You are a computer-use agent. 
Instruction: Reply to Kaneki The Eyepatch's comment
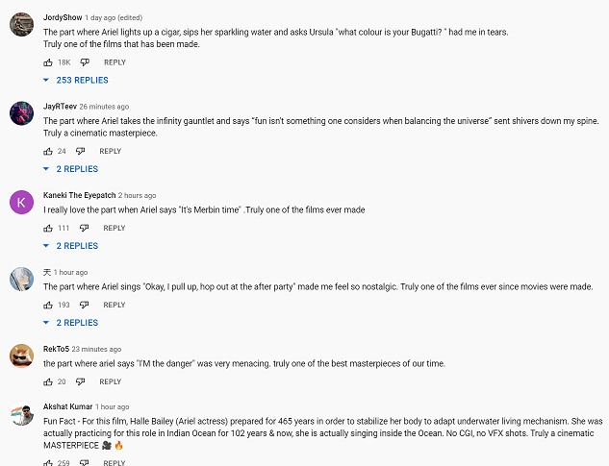[x=114, y=228]
